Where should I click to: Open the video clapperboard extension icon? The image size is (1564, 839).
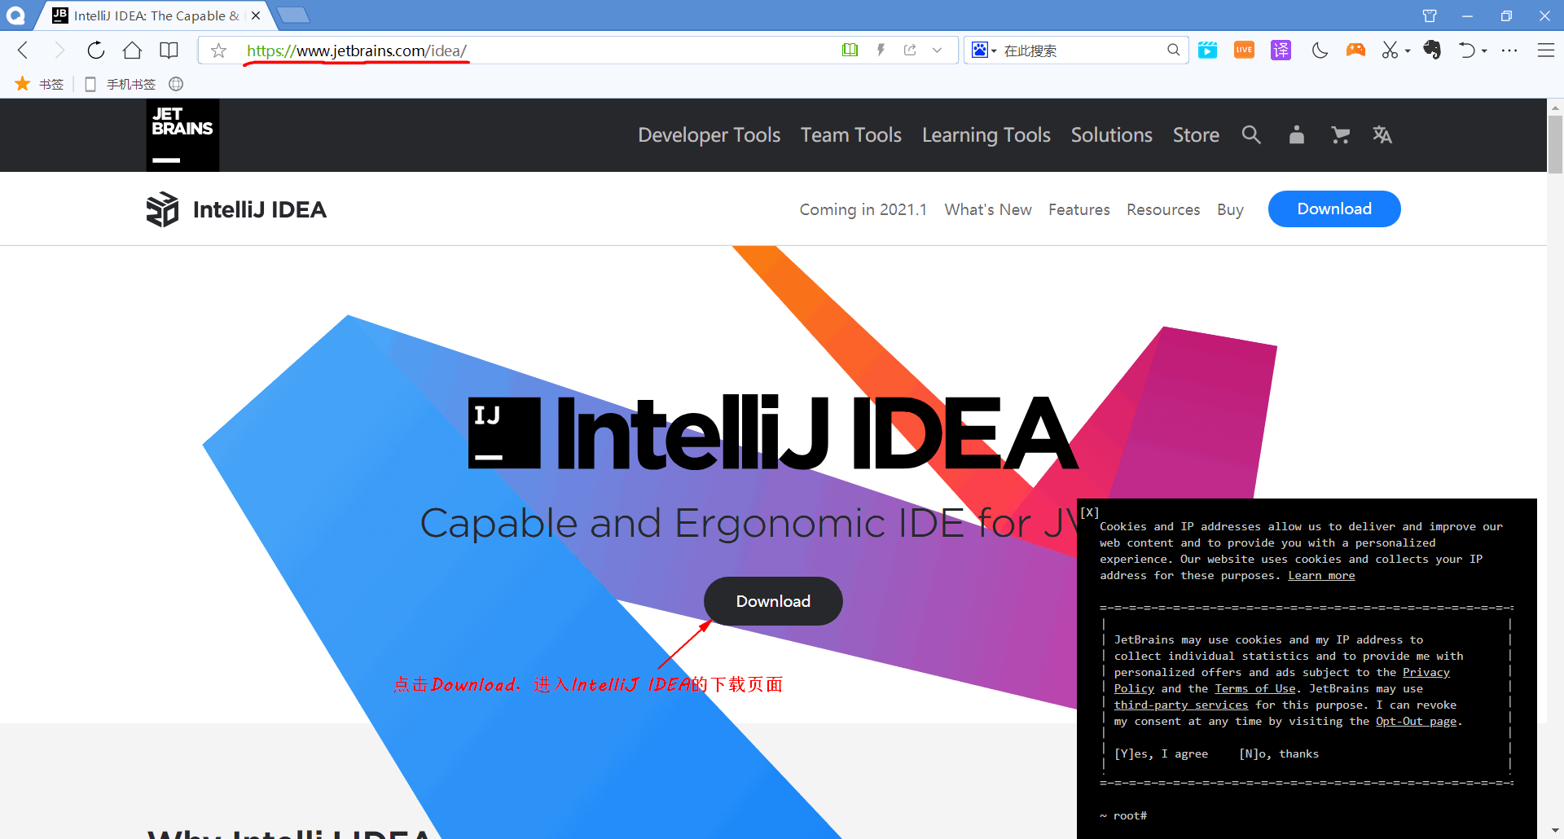coord(1207,51)
